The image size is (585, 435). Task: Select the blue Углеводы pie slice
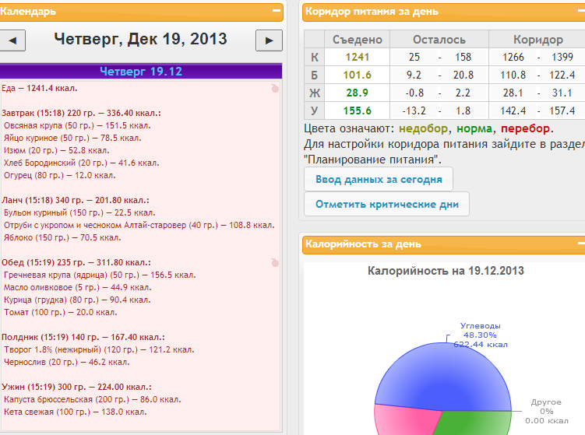coord(442,377)
